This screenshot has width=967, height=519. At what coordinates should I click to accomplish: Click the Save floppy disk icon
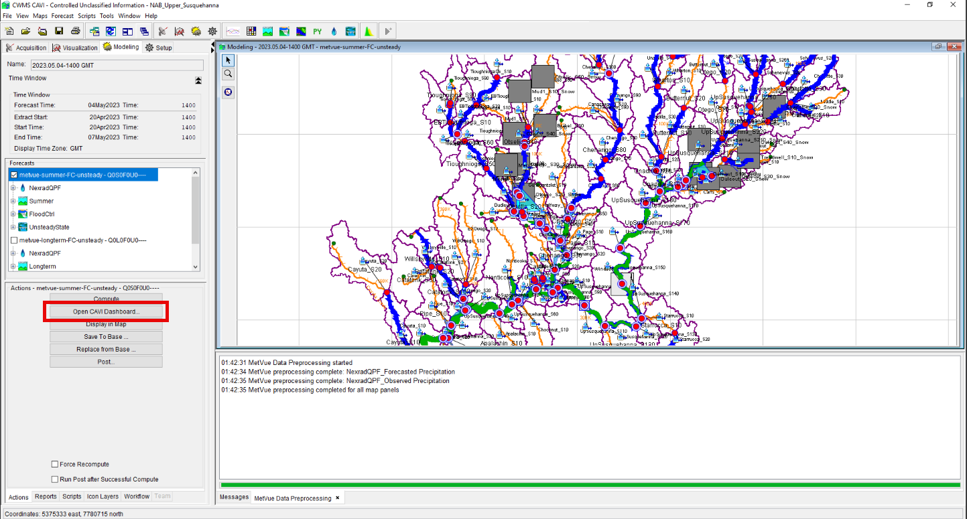[x=59, y=31]
